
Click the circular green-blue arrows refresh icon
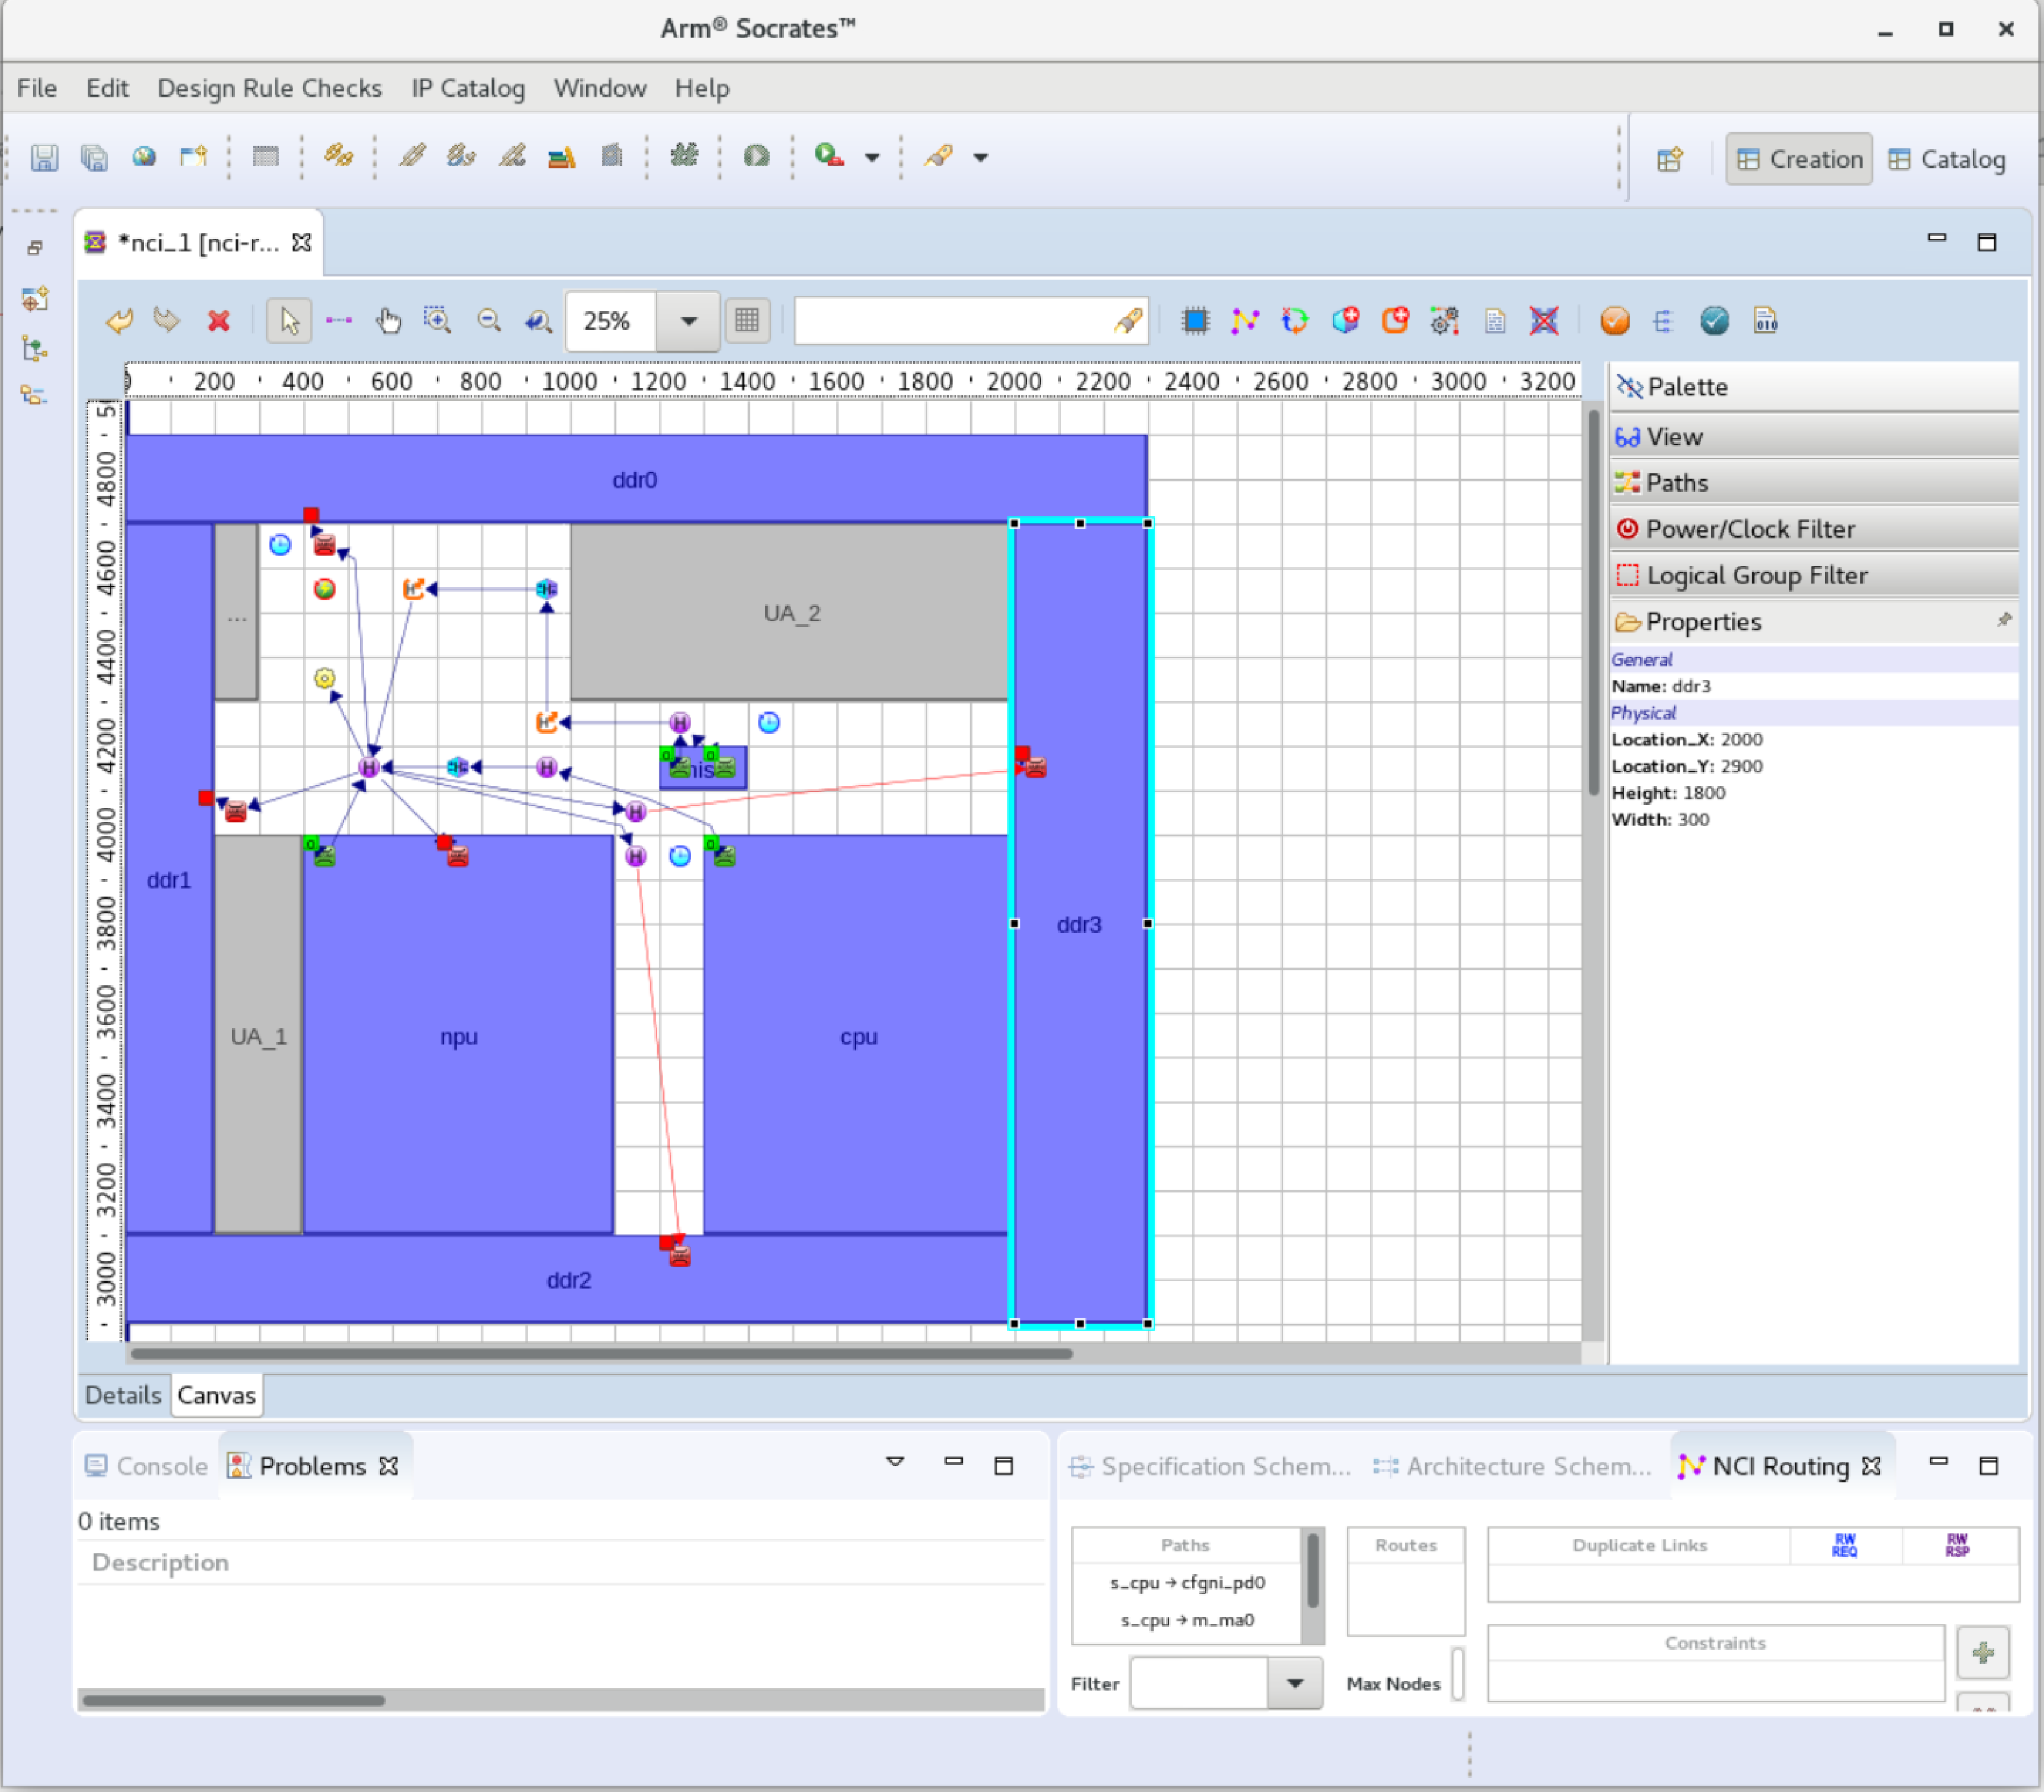click(x=1295, y=321)
